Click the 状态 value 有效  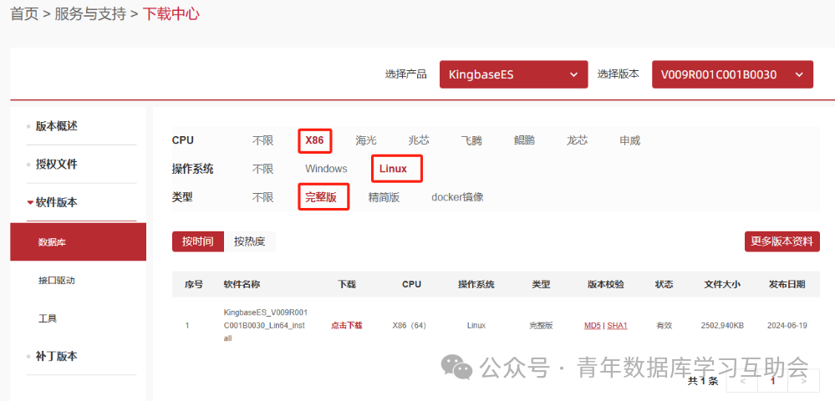tap(664, 325)
